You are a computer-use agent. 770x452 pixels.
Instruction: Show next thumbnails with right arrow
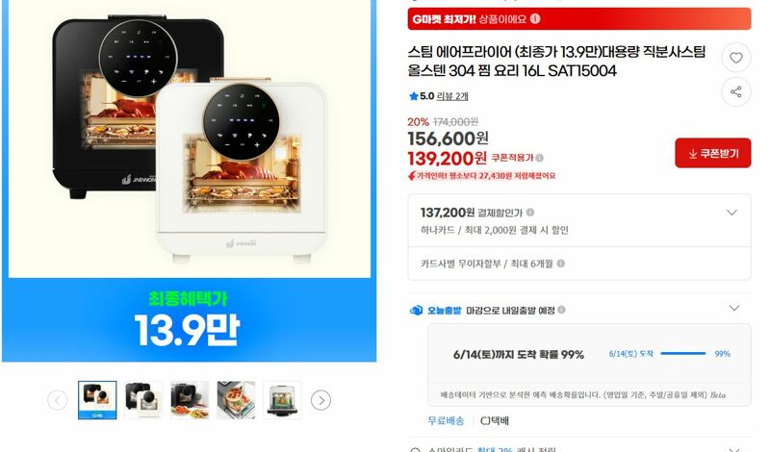coord(321,400)
